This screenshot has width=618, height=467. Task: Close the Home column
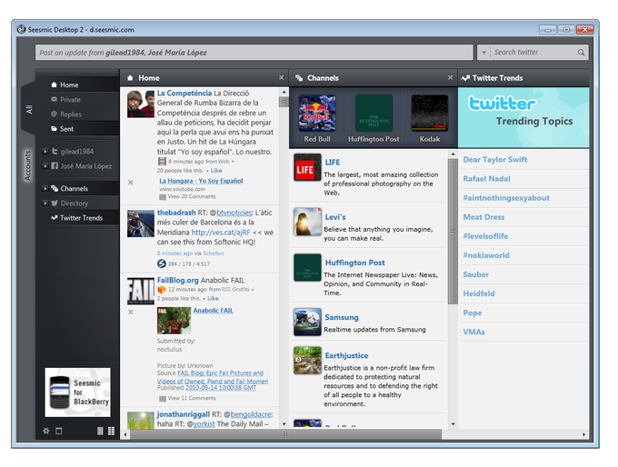[x=281, y=77]
